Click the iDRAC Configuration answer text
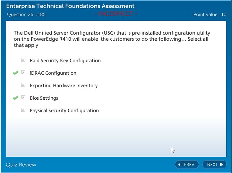 click(x=53, y=73)
